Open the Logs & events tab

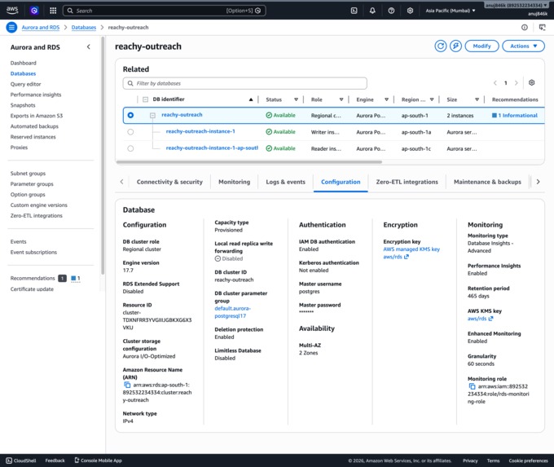coord(285,182)
